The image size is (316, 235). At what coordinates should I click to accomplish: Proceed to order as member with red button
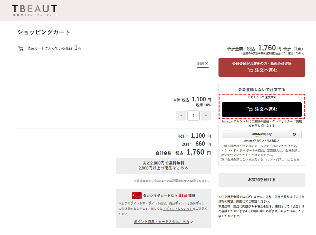(x=262, y=67)
